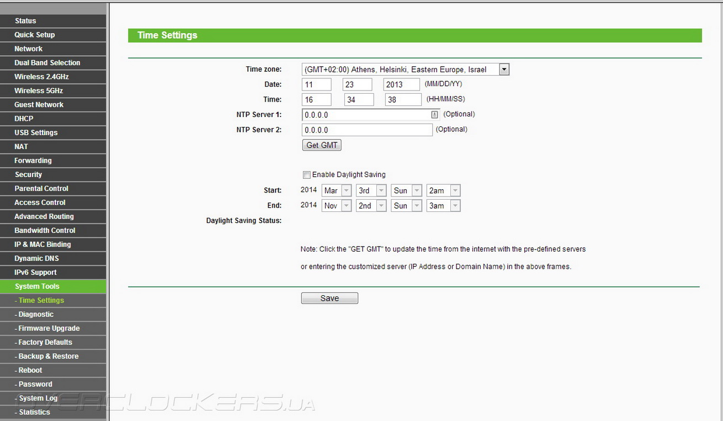Select Firmware Upgrade under System Tools

(x=49, y=328)
